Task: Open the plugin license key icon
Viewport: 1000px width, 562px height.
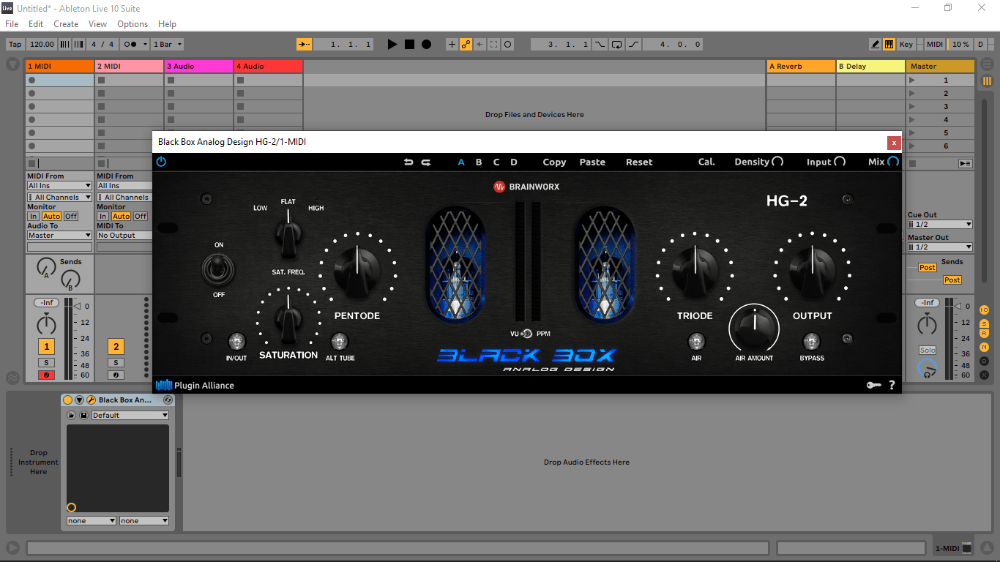Action: (x=873, y=385)
